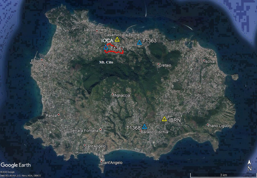Click the Migliaccia placemark dot
This screenshot has height=178, width=257.
click(x=113, y=94)
